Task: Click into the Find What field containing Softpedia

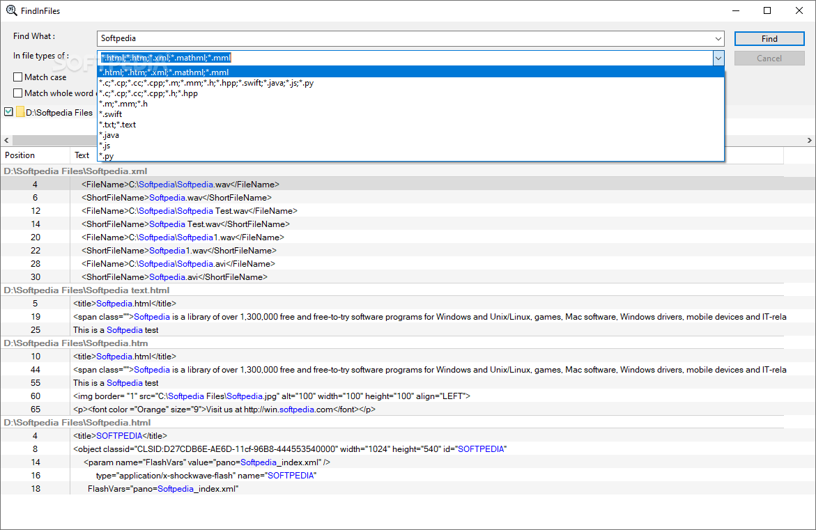Action: (405, 38)
